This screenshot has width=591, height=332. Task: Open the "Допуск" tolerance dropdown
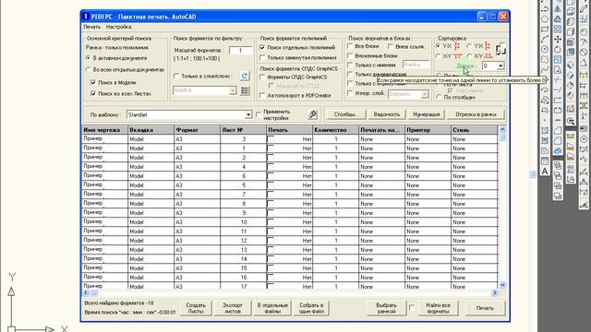[x=501, y=65]
